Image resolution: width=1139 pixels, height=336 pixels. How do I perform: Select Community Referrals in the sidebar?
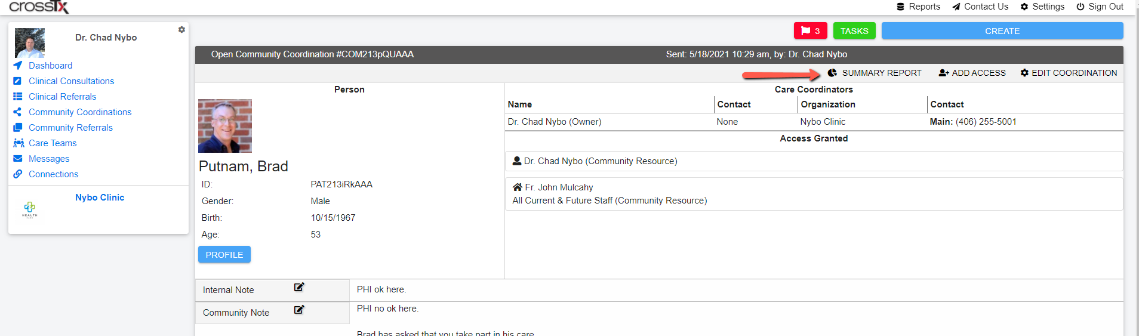70,128
